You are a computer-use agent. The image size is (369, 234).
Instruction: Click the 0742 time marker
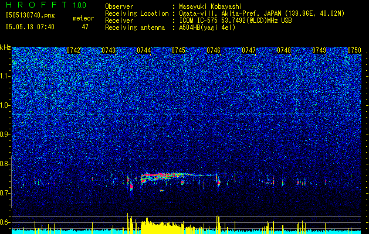(73, 50)
